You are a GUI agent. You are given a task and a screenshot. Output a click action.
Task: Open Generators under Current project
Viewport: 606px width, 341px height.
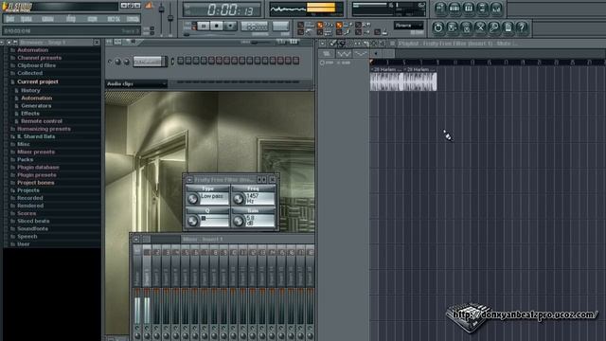point(36,105)
